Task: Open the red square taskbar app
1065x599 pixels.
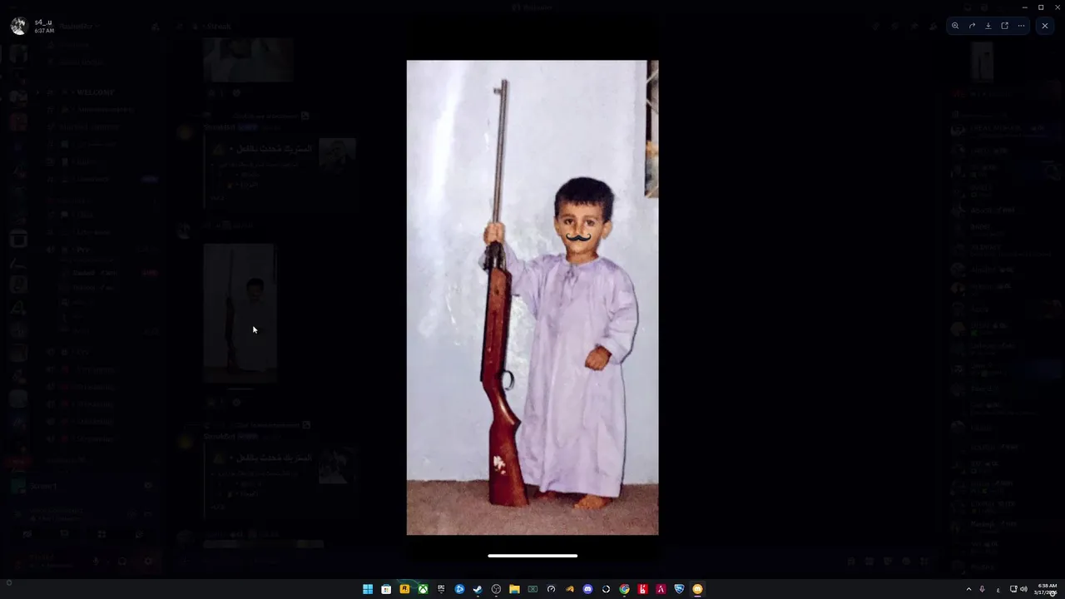Action: pos(642,589)
